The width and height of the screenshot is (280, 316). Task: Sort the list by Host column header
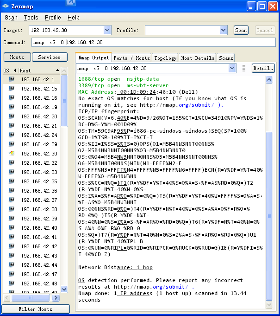coord(39,71)
